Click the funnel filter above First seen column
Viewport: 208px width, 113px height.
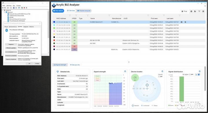point(164,15)
